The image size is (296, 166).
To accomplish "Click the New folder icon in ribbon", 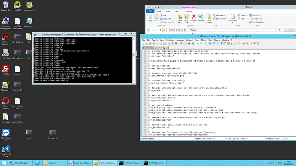I will pyautogui.click(x=209, y=19).
